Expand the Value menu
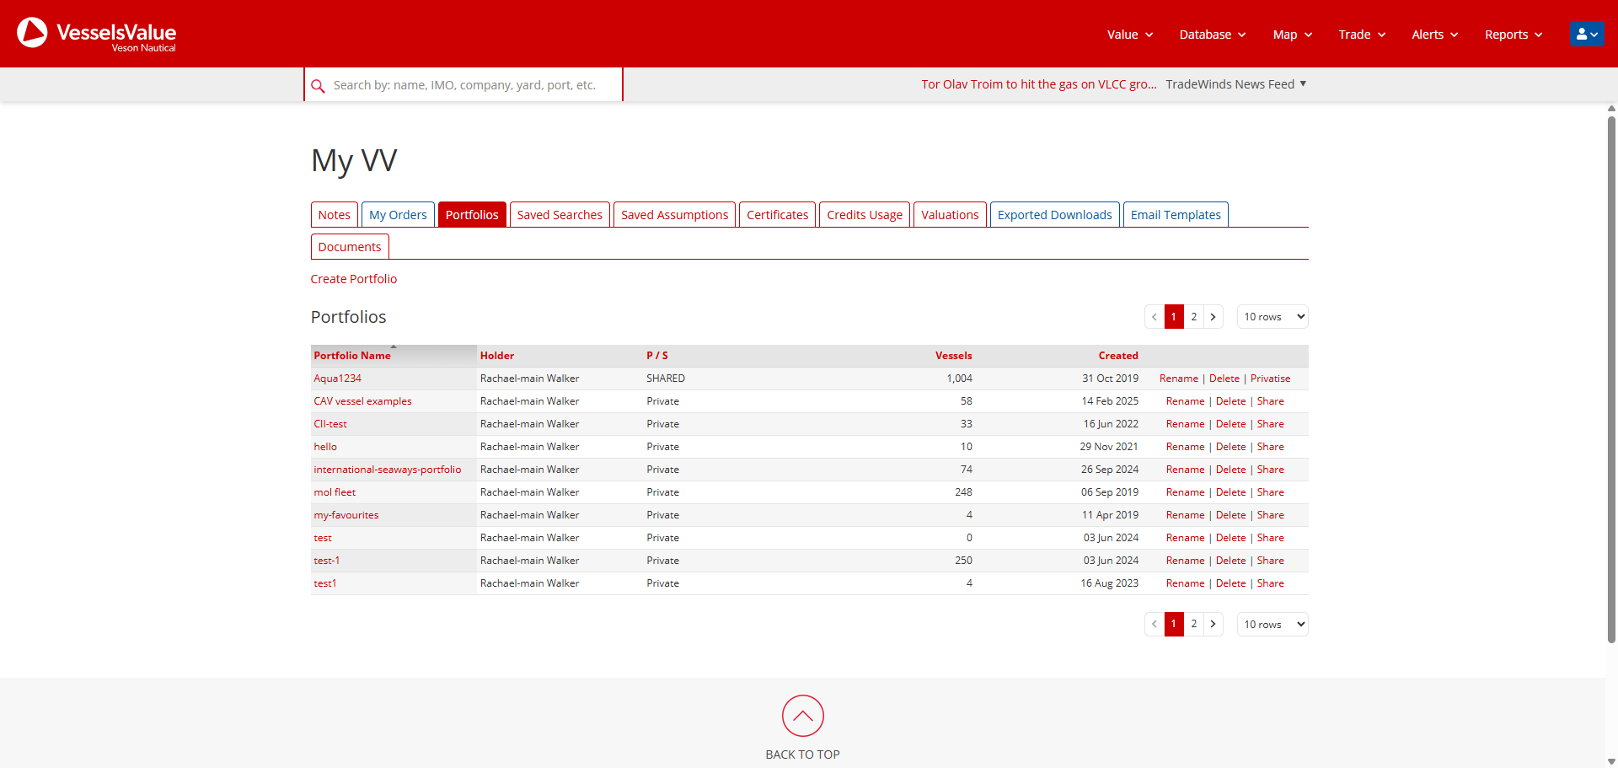This screenshot has width=1618, height=768. (1129, 35)
